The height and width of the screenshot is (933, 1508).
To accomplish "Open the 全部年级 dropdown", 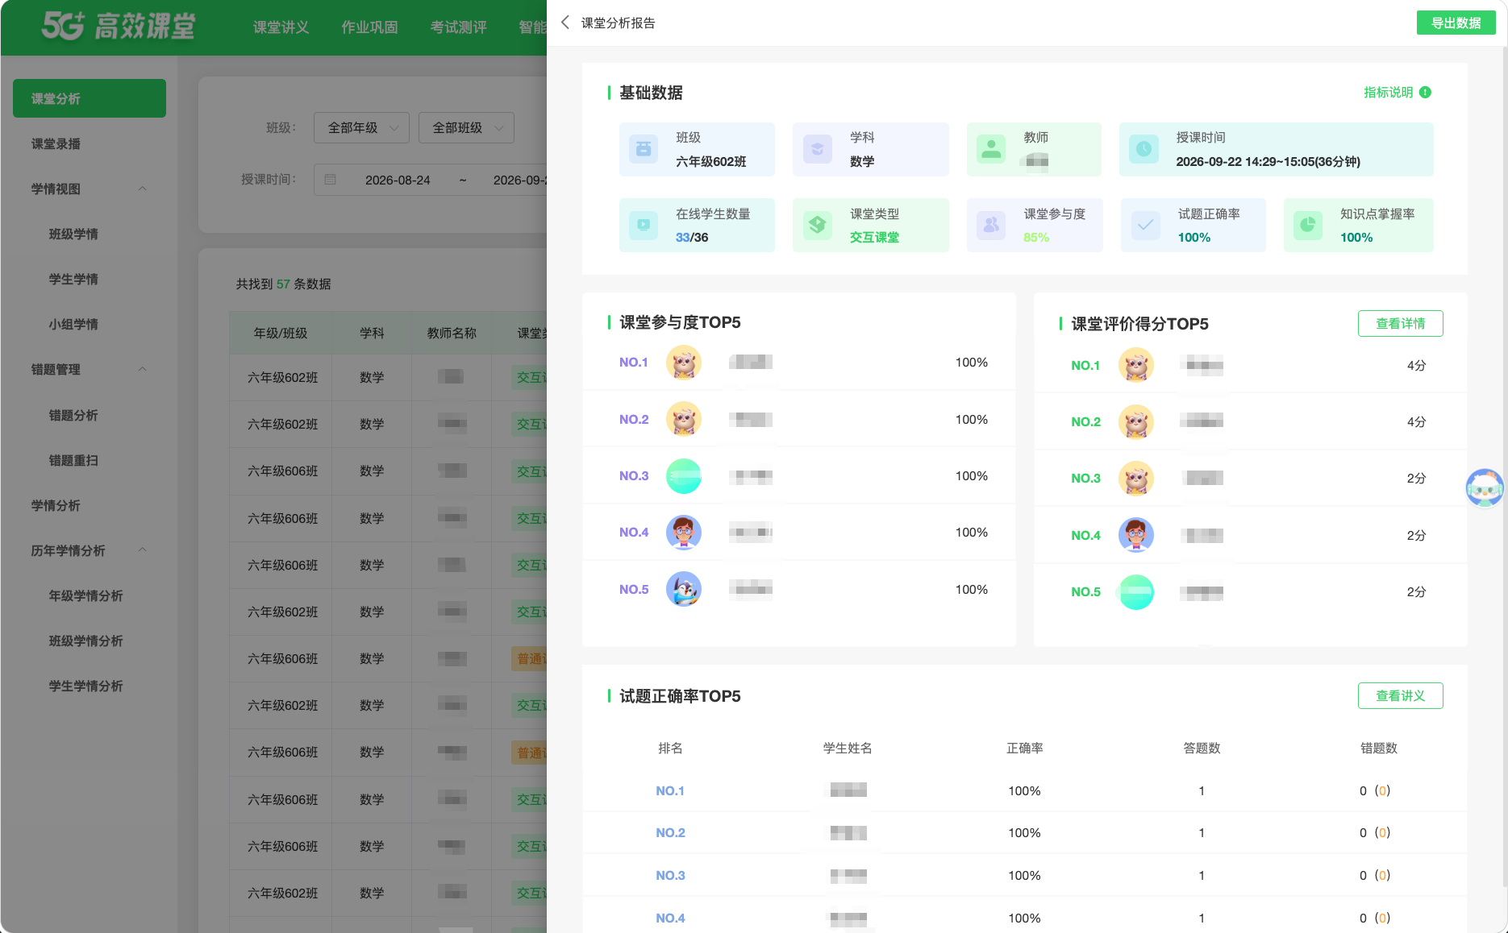I will [361, 127].
